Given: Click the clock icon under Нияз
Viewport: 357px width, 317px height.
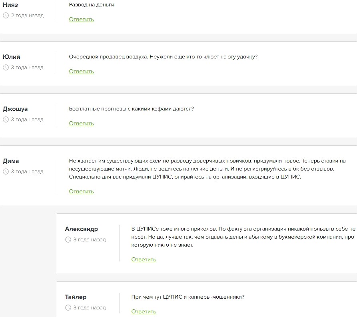Looking at the screenshot, I should (6, 16).
